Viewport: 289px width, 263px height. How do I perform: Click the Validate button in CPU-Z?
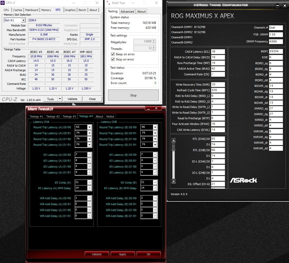pyautogui.click(x=72, y=99)
